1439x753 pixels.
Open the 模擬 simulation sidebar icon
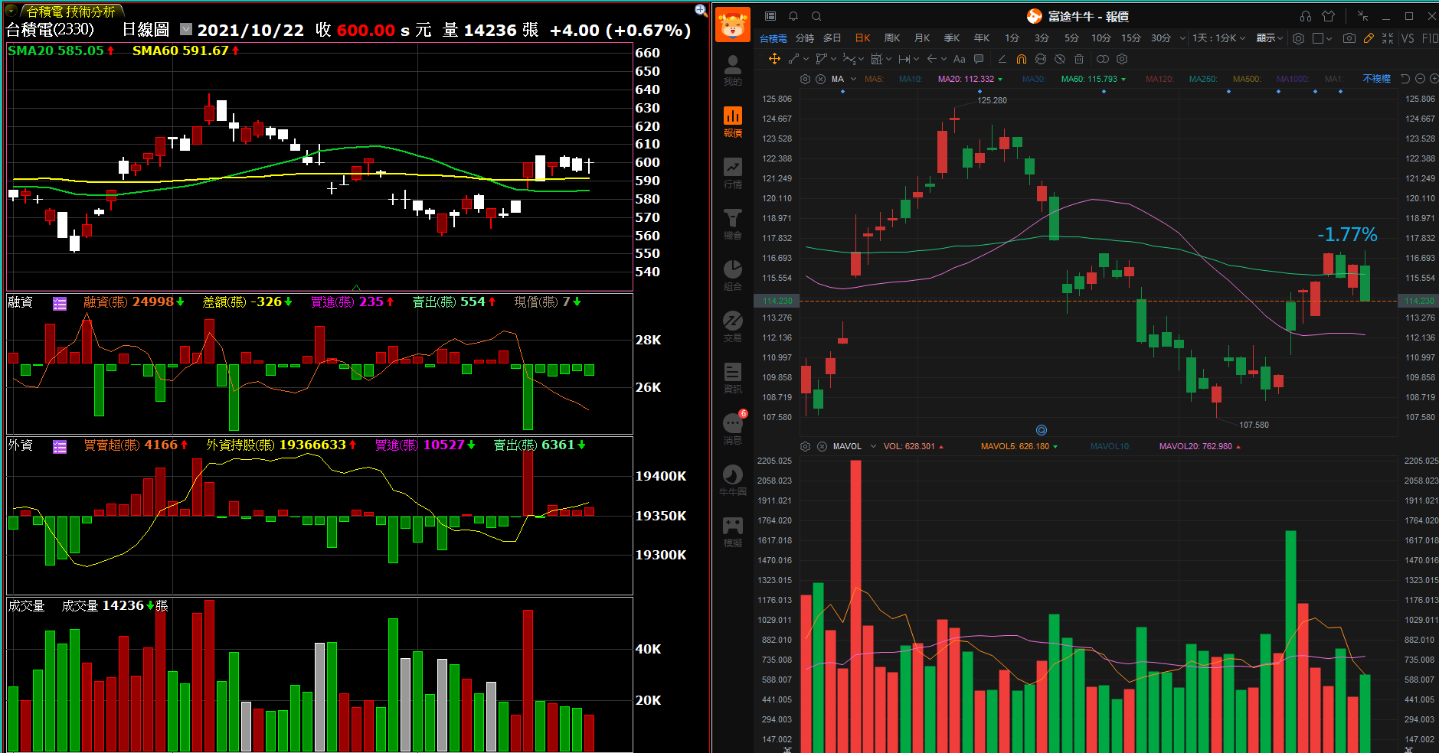tap(732, 532)
